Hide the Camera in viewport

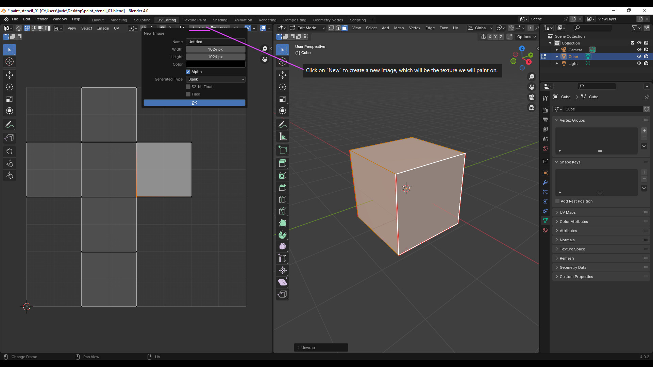click(x=639, y=50)
